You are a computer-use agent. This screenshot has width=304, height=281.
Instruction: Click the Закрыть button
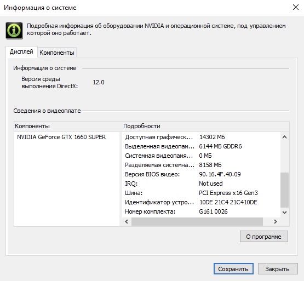[278, 269]
